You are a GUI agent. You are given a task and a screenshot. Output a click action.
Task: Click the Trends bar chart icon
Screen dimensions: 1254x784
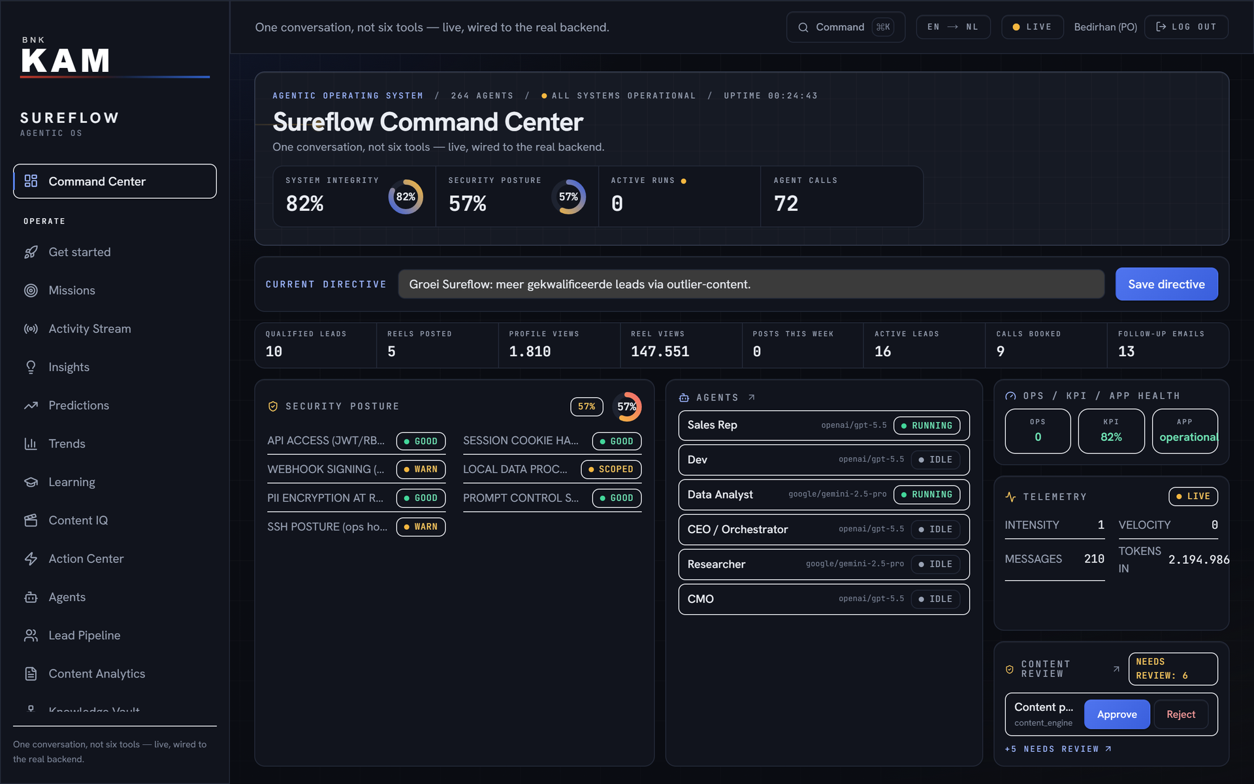pos(31,444)
